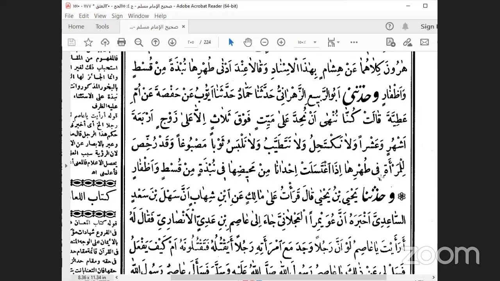Add document to starred with star icon
Viewport: 500px width, 281px height.
(x=88, y=42)
